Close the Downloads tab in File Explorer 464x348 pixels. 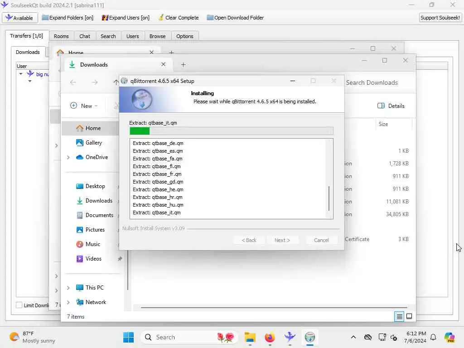pos(163,64)
